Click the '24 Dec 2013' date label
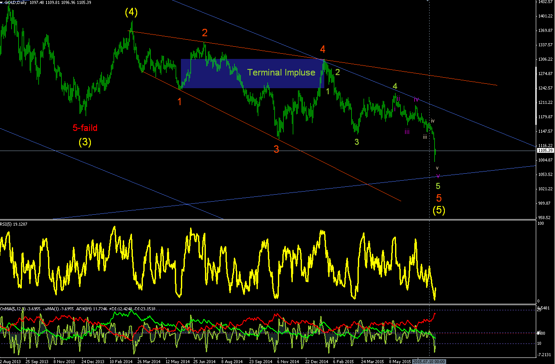 [x=93, y=361]
